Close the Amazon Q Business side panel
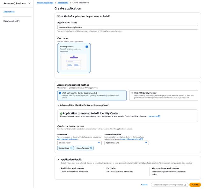This screenshot has height=190, width=206. click(x=30, y=3)
